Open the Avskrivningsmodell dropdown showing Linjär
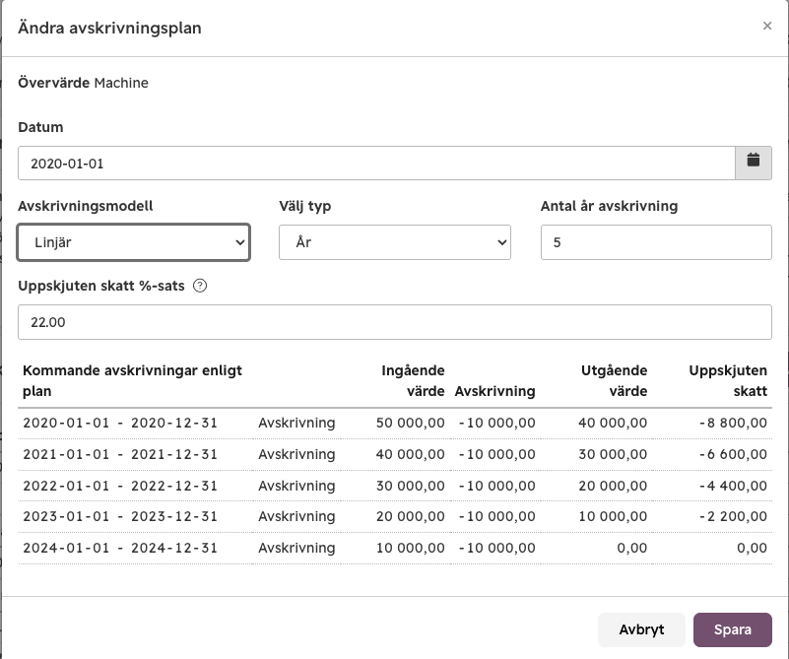This screenshot has width=789, height=659. point(133,242)
